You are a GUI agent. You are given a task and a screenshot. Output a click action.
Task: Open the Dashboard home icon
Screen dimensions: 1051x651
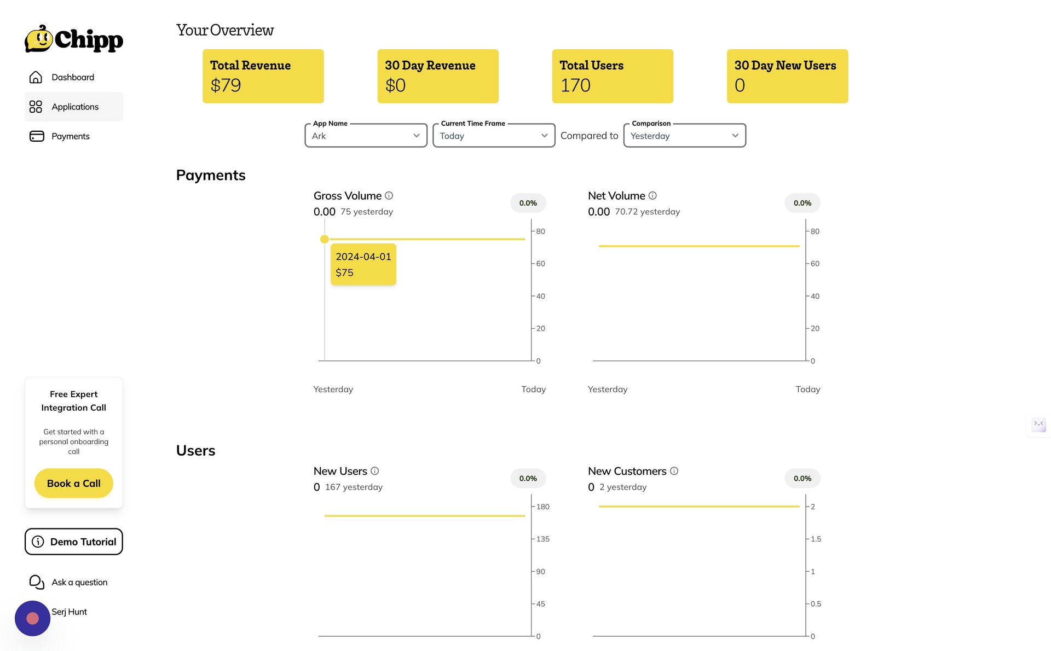pos(36,77)
